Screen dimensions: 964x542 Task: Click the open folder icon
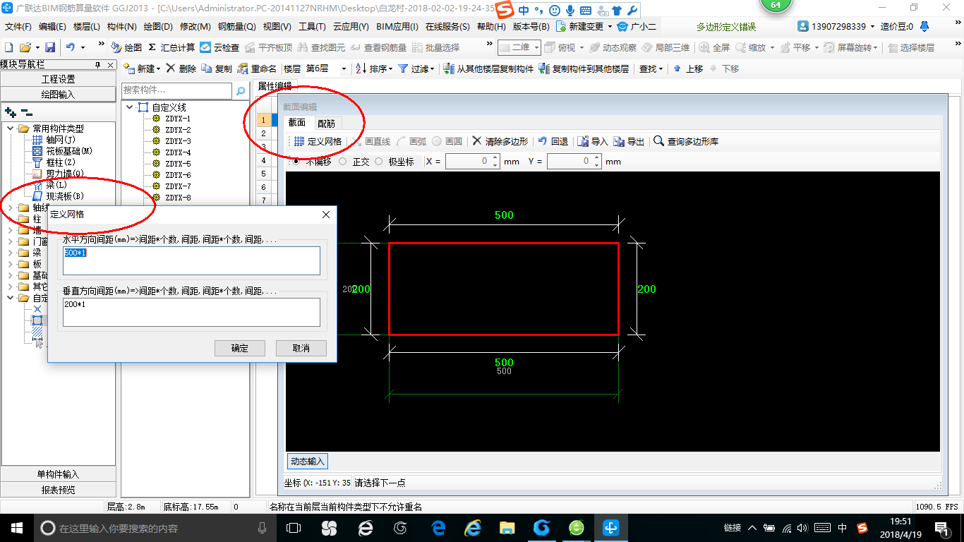click(25, 47)
